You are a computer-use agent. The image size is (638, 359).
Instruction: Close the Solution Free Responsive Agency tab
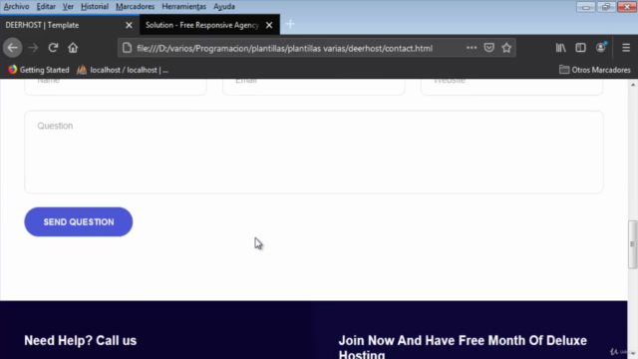(x=269, y=25)
